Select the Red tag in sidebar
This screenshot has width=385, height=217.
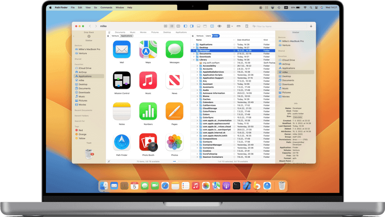point(79,130)
